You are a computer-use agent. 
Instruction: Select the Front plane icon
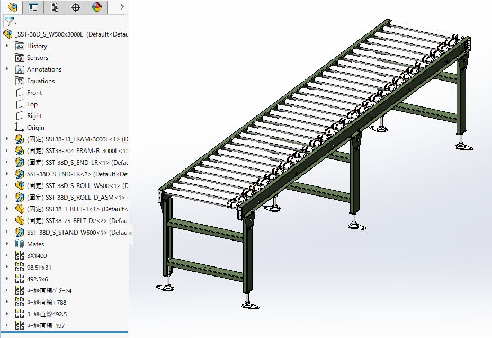point(20,92)
